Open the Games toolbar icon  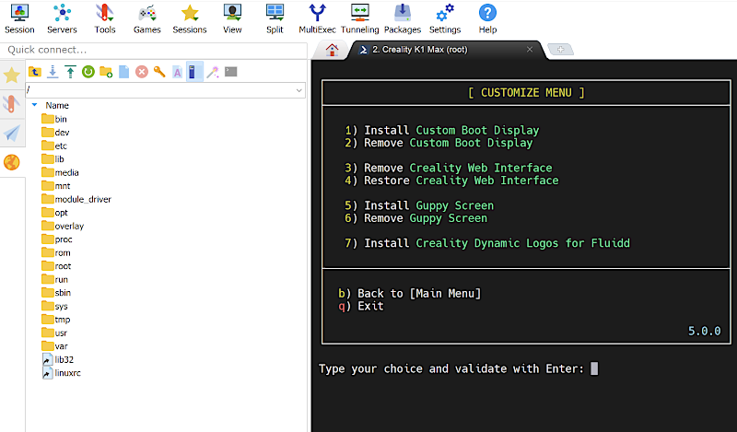tap(147, 18)
